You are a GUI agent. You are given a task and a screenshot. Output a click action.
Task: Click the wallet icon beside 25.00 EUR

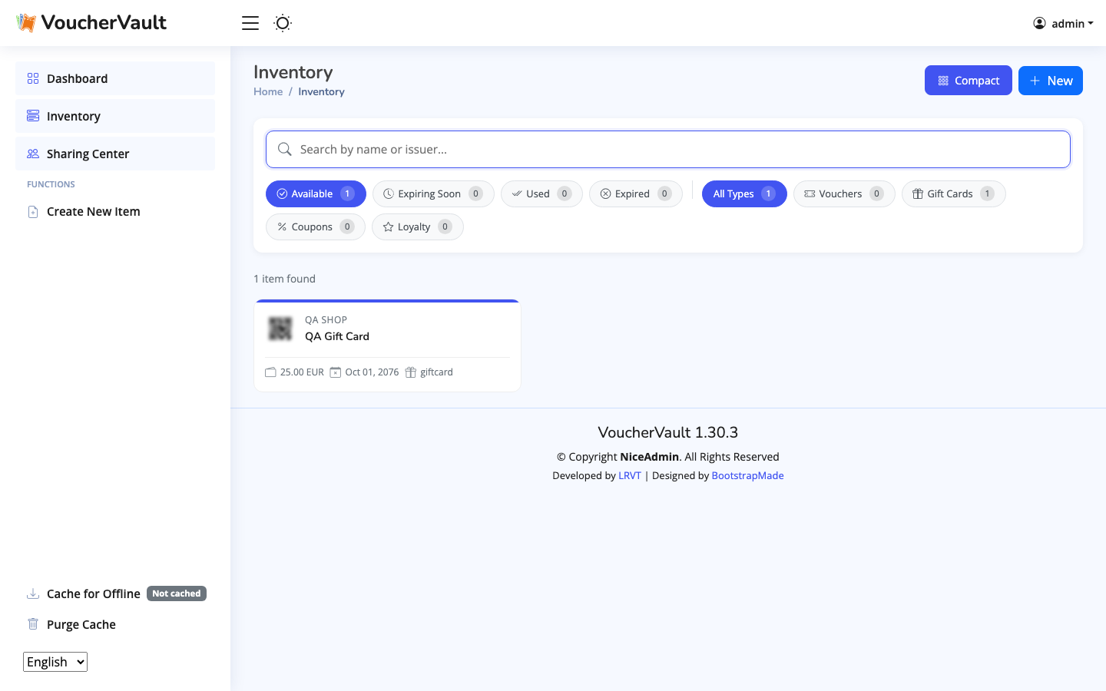(270, 372)
